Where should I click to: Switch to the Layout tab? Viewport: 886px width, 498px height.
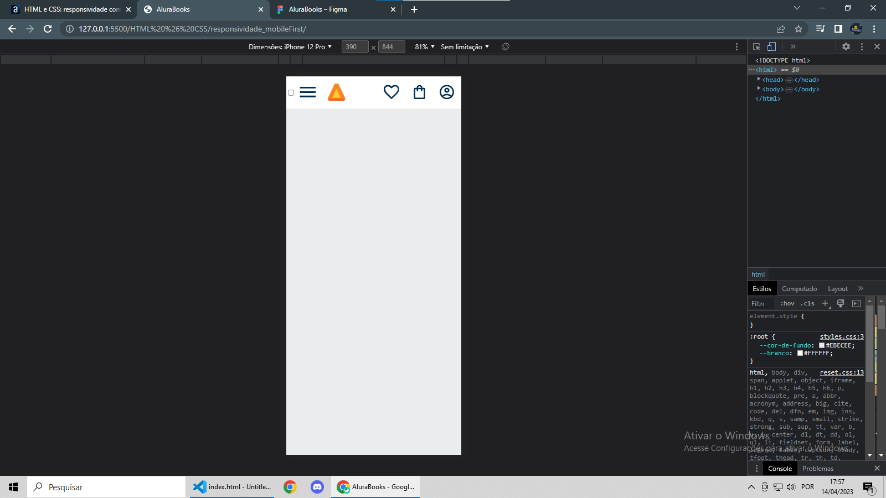[838, 289]
